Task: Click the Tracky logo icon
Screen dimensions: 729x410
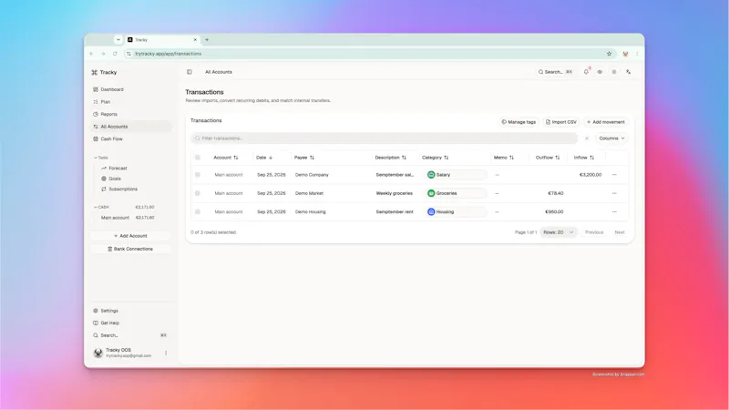Action: [95, 73]
